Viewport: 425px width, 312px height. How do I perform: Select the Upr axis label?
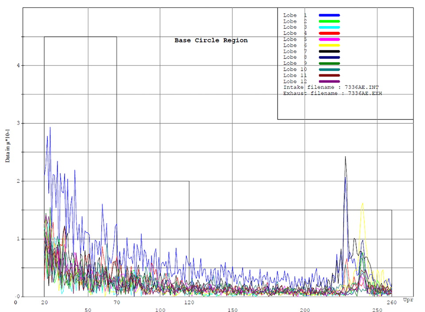[408, 300]
